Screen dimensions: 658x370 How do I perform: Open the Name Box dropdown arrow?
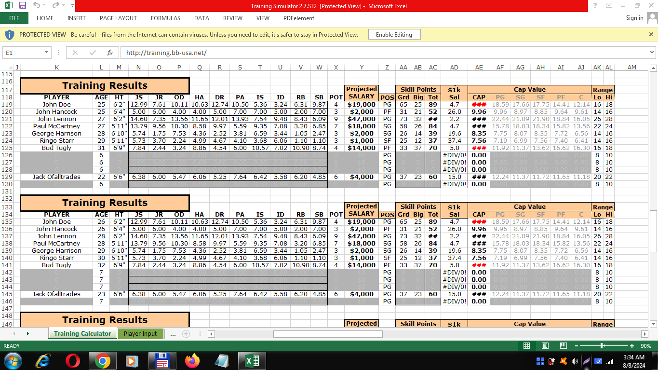pyautogui.click(x=47, y=53)
